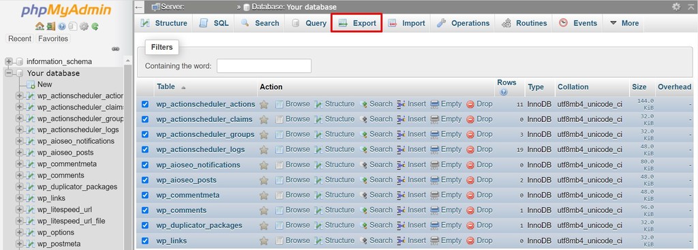The width and height of the screenshot is (698, 250).
Task: Click the favorite star for wp_actionscheduler_logs
Action: pyautogui.click(x=264, y=150)
